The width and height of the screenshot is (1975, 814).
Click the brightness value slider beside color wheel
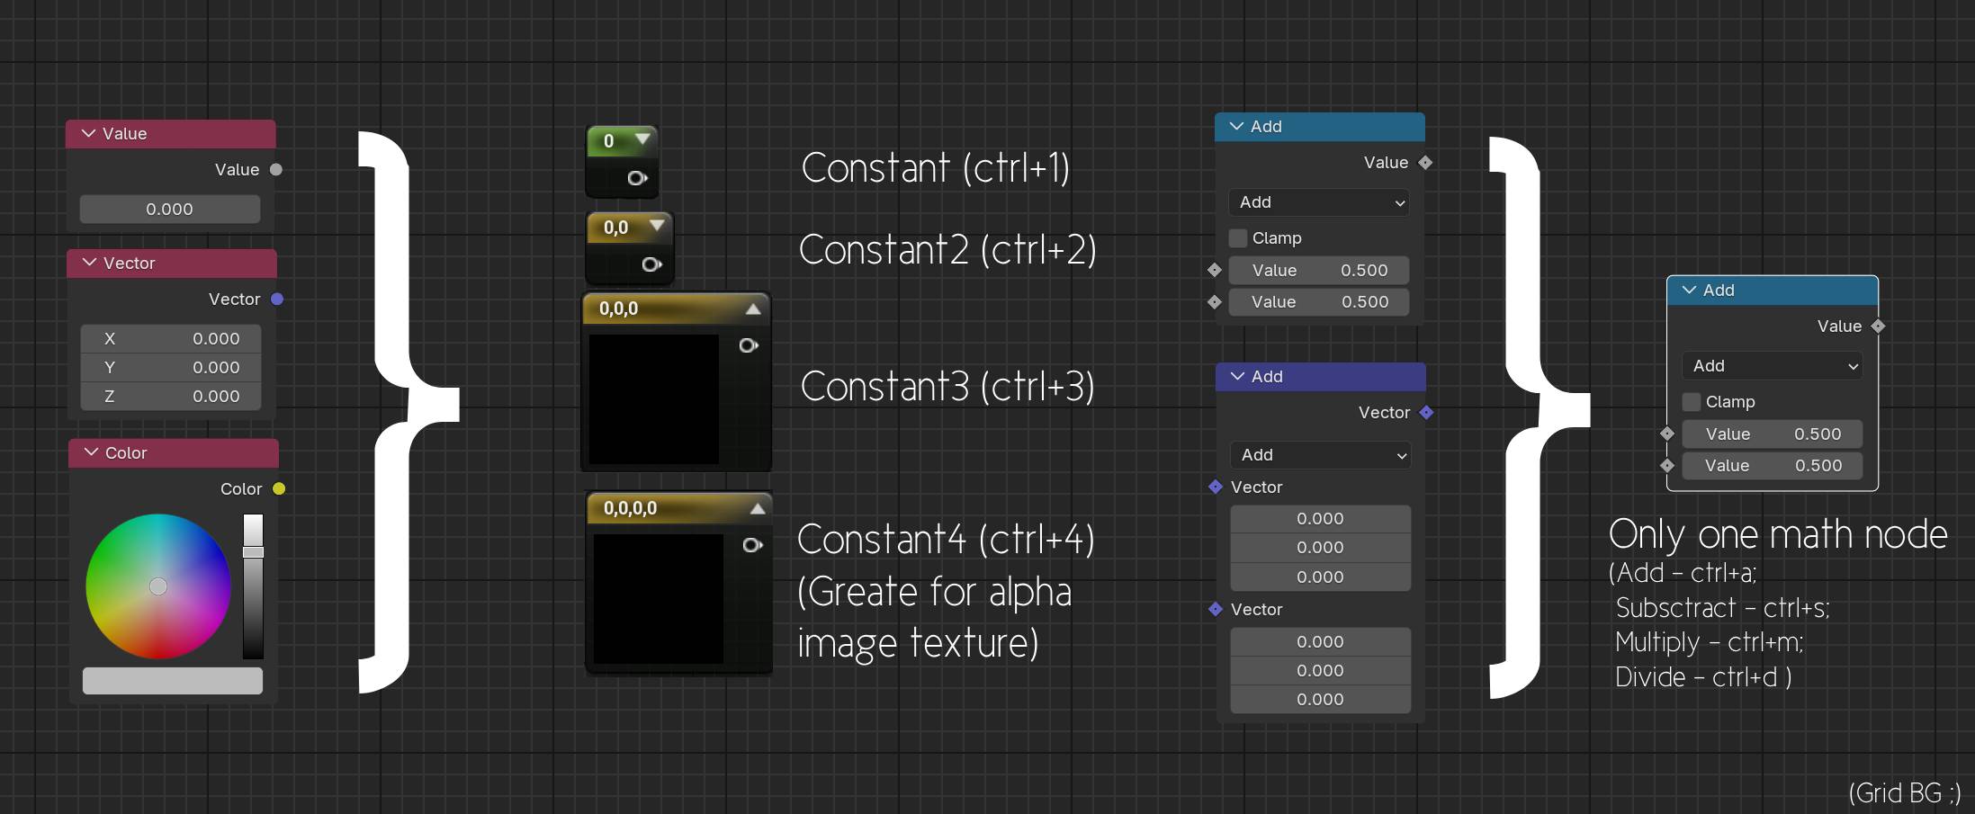(x=253, y=586)
